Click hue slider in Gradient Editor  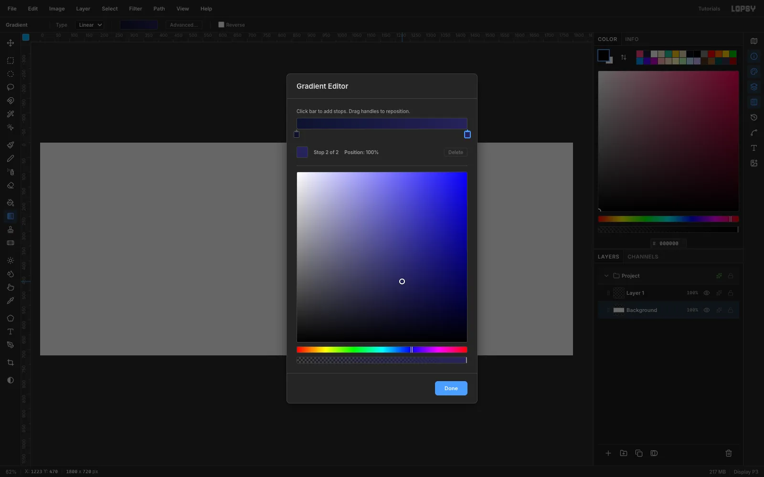click(382, 350)
